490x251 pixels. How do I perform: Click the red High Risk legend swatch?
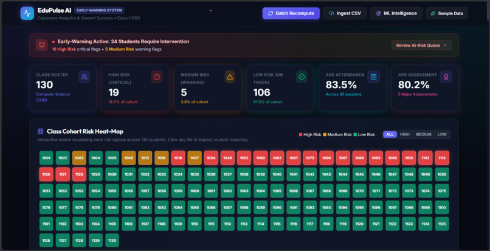[x=300, y=135]
